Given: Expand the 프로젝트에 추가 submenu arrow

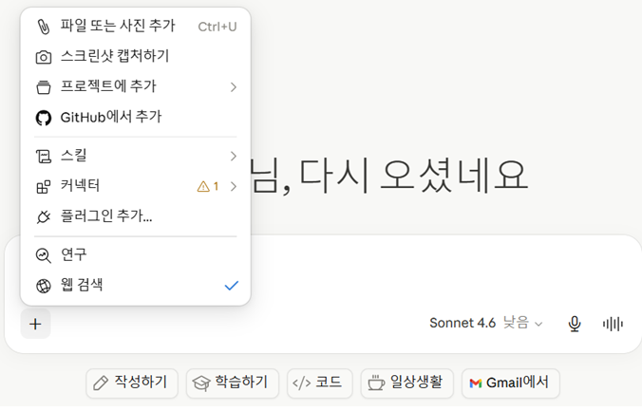Looking at the screenshot, I should (x=234, y=87).
